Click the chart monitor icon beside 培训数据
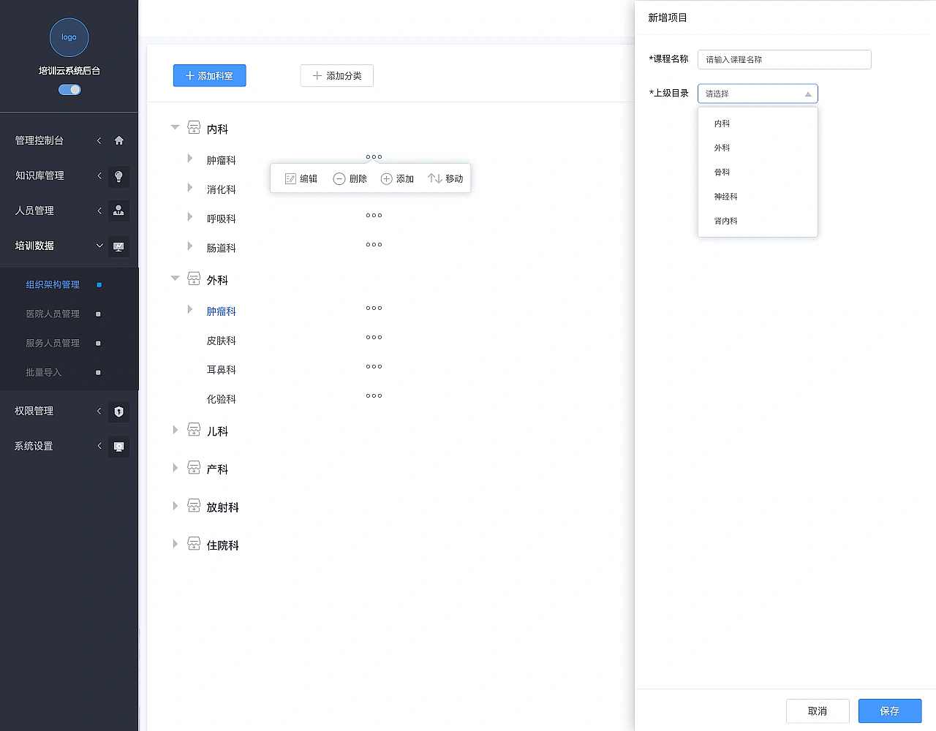 [x=119, y=246]
